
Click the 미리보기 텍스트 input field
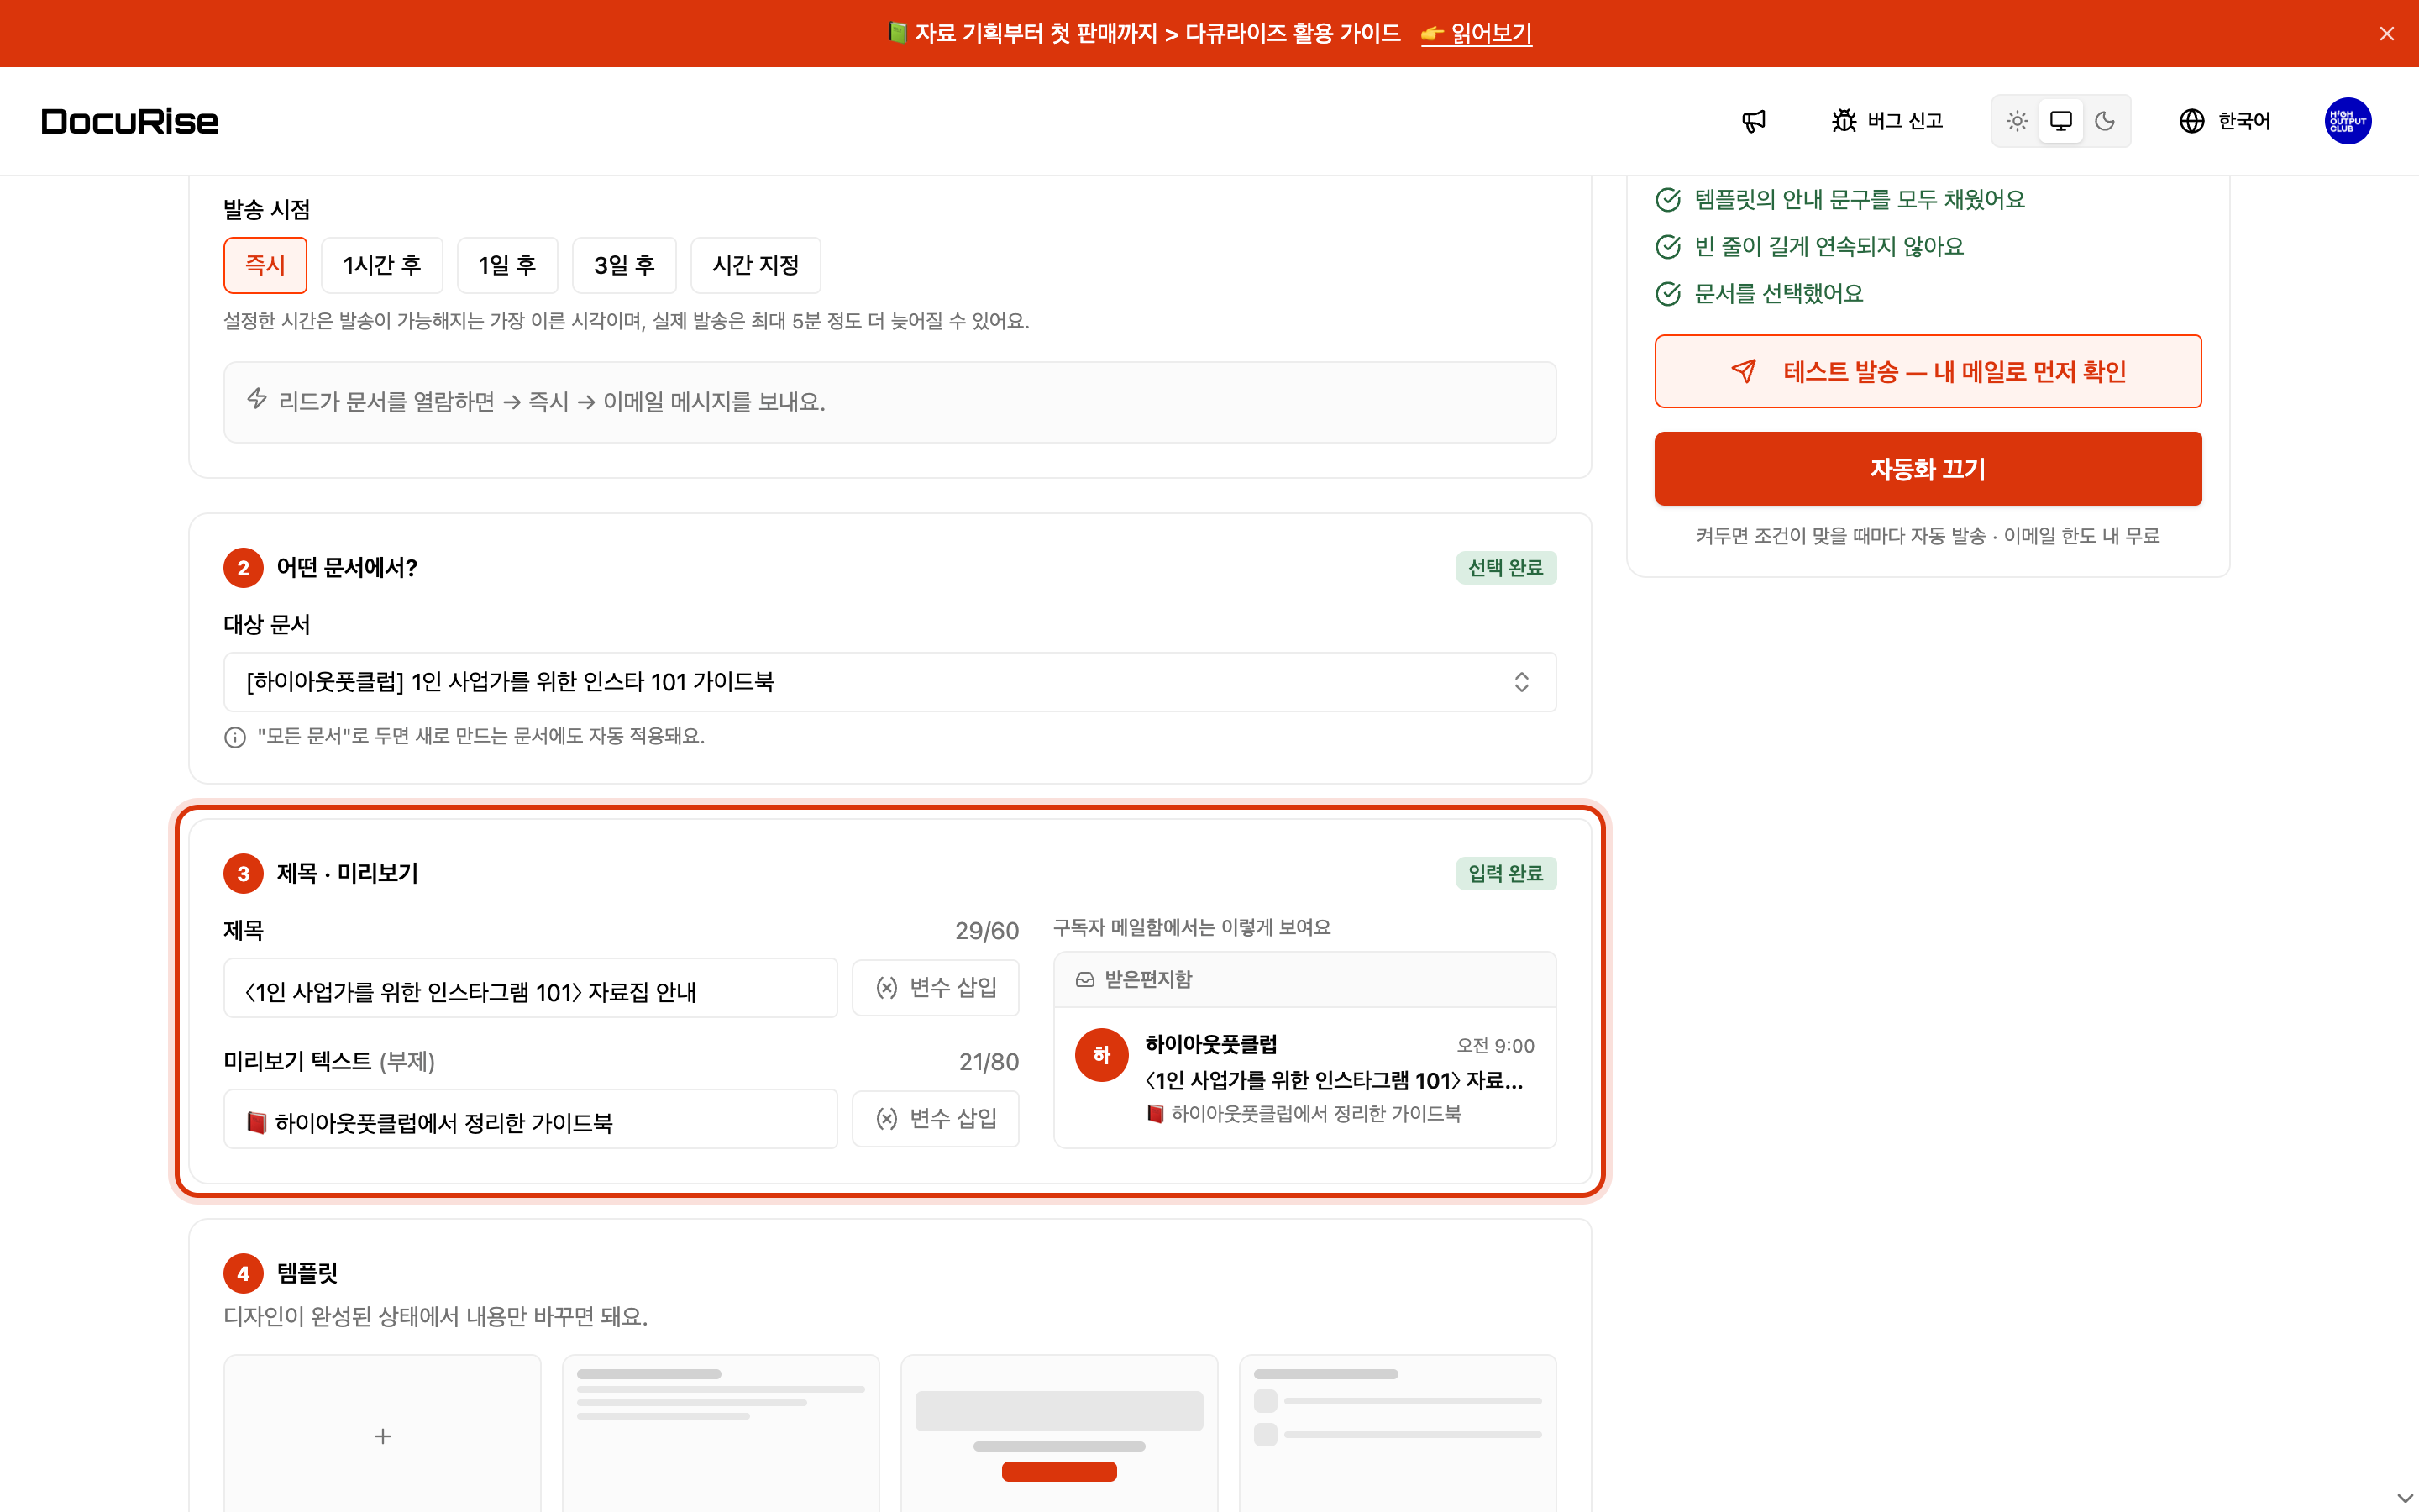531,1119
